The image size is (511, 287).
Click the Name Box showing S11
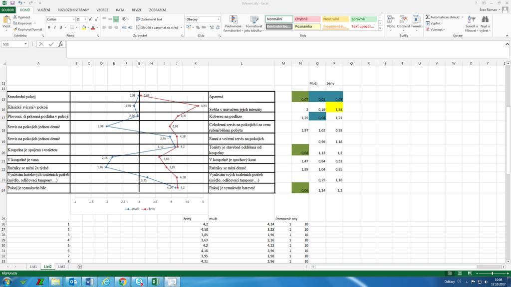pyautogui.click(x=14, y=44)
